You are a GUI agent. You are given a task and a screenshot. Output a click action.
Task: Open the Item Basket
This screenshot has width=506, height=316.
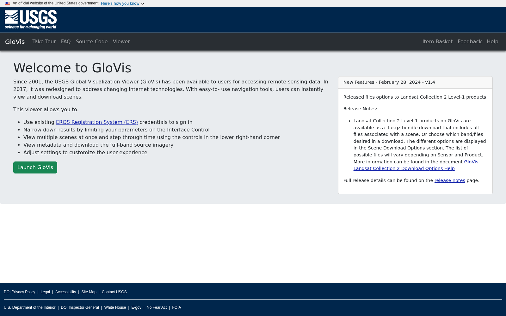pyautogui.click(x=437, y=42)
